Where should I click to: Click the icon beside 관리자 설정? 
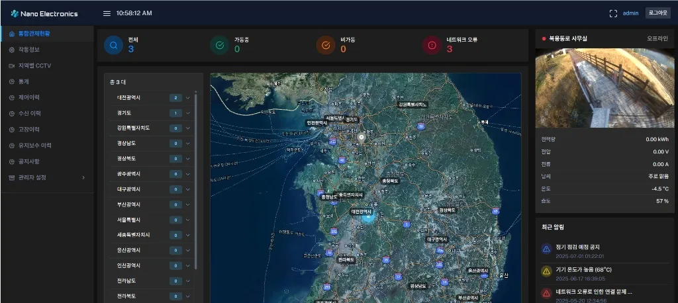tap(12, 178)
